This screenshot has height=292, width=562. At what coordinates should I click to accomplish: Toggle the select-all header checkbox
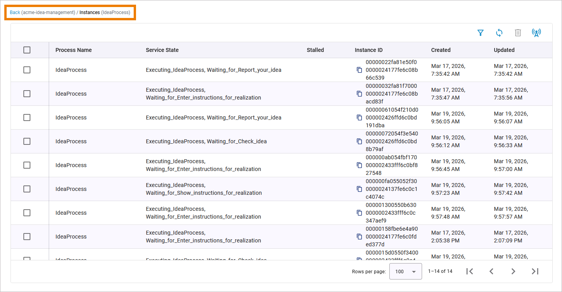pyautogui.click(x=27, y=50)
